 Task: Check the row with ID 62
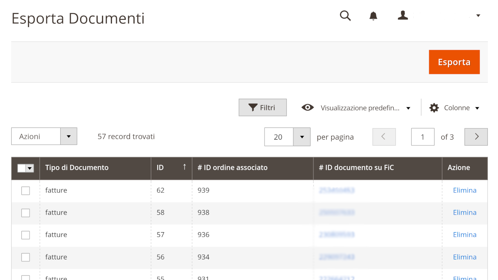click(26, 191)
